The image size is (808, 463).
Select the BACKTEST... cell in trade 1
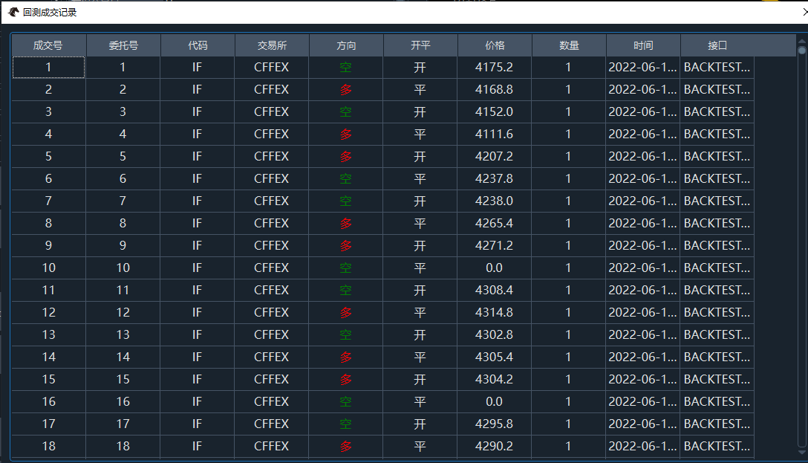(717, 67)
